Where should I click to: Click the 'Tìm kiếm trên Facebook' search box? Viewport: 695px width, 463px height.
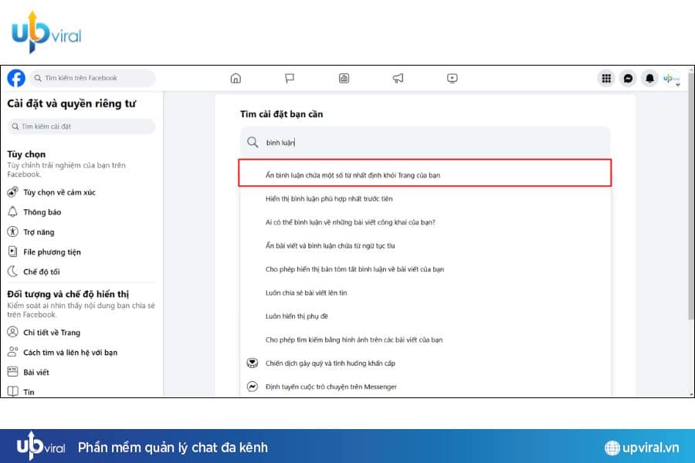pyautogui.click(x=91, y=78)
